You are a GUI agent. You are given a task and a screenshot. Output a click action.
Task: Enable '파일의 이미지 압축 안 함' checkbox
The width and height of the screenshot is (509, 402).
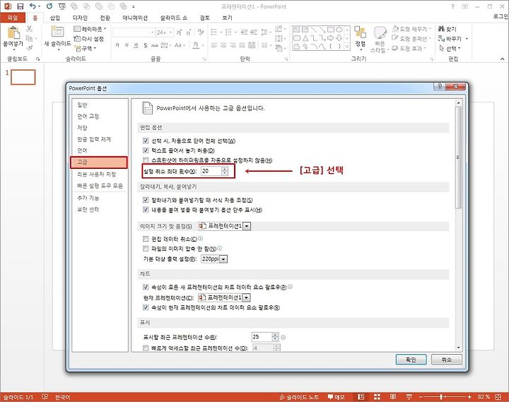click(x=146, y=249)
